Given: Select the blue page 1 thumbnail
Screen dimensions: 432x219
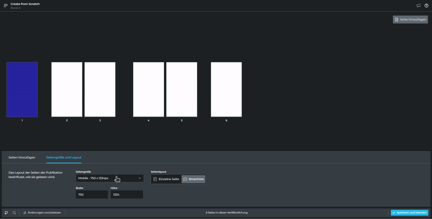Looking at the screenshot, I should coord(22,89).
